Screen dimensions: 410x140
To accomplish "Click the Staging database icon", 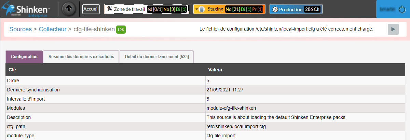I will click(202, 9).
